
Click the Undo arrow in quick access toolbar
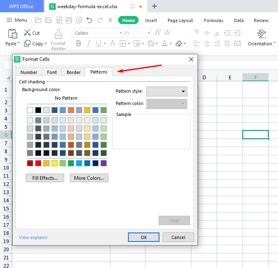tap(90, 20)
